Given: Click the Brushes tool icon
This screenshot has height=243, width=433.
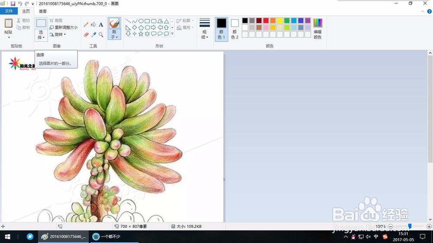Looking at the screenshot, I should point(114,23).
